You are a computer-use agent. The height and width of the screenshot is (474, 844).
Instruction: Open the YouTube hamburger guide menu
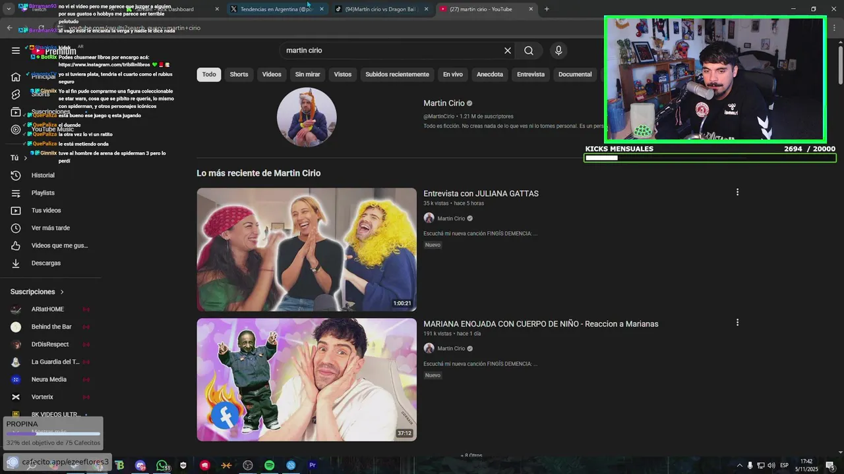click(16, 51)
